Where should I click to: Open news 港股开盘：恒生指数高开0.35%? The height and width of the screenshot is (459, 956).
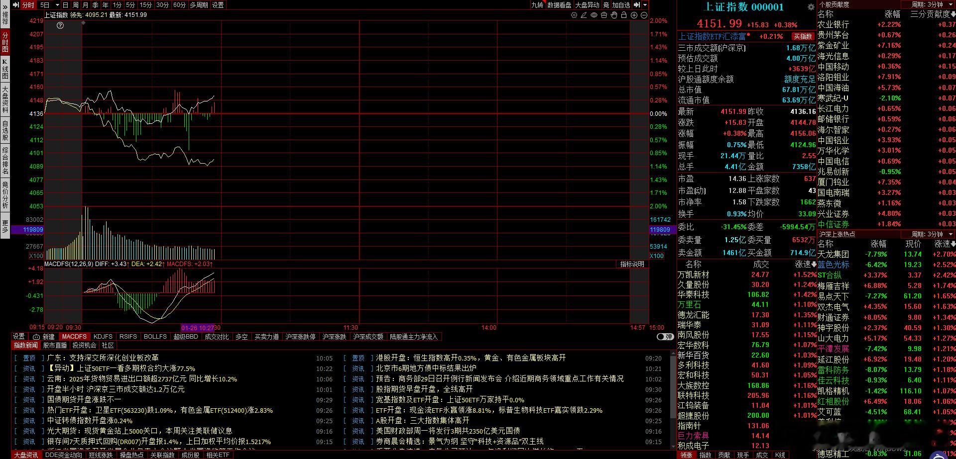(x=471, y=358)
